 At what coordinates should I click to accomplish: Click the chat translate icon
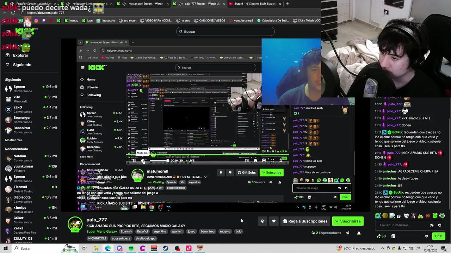(432, 225)
